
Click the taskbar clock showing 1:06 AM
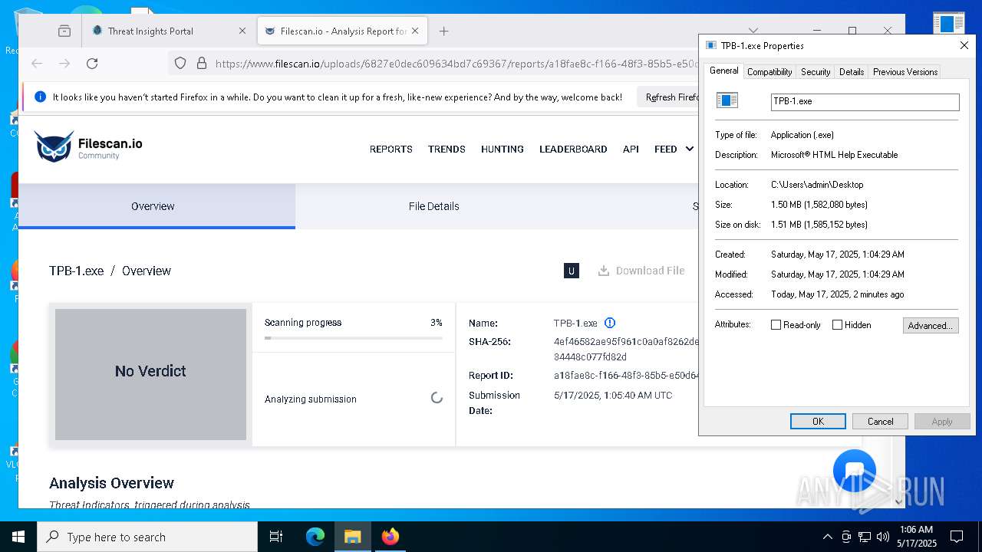(916, 537)
